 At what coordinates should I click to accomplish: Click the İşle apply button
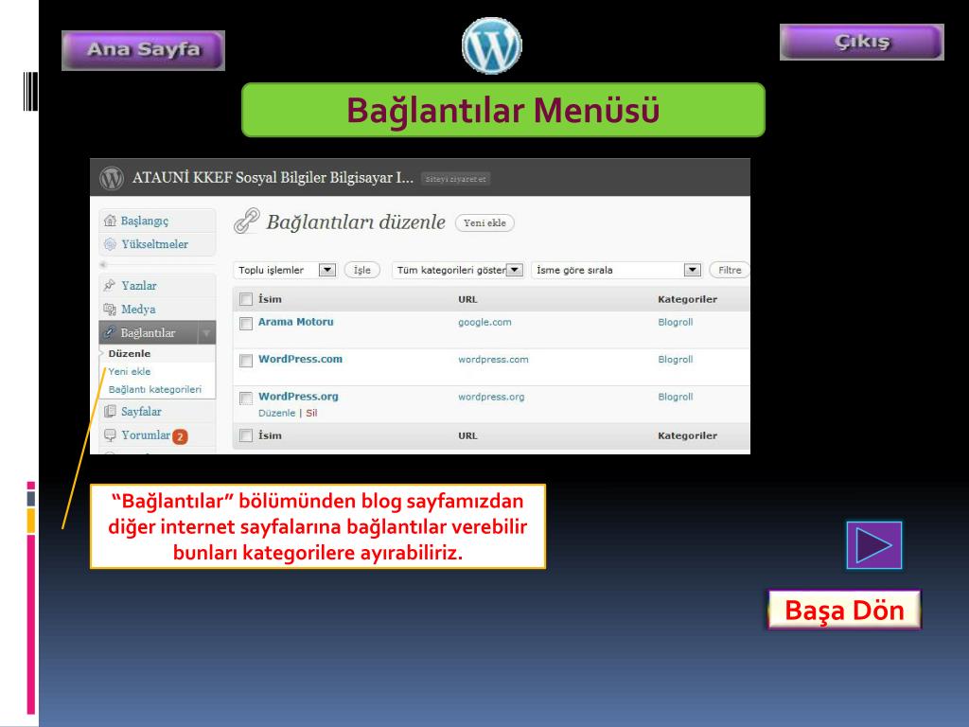(361, 270)
